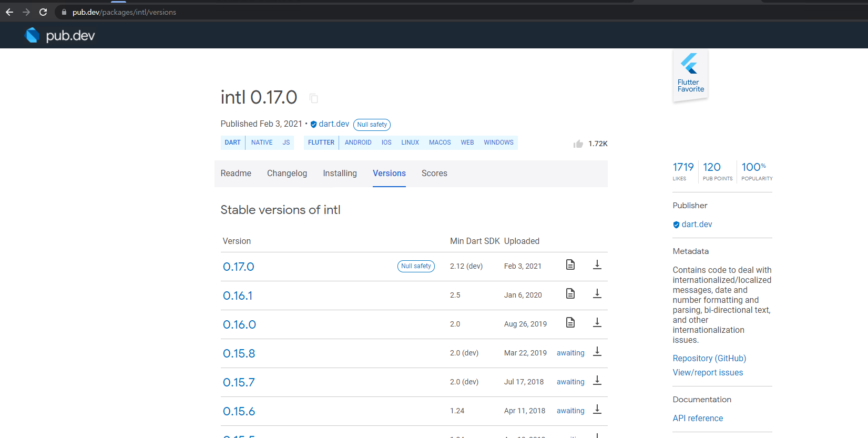Viewport: 868px width, 438px height.
Task: Like the package with thumbs-up icon
Action: (578, 144)
